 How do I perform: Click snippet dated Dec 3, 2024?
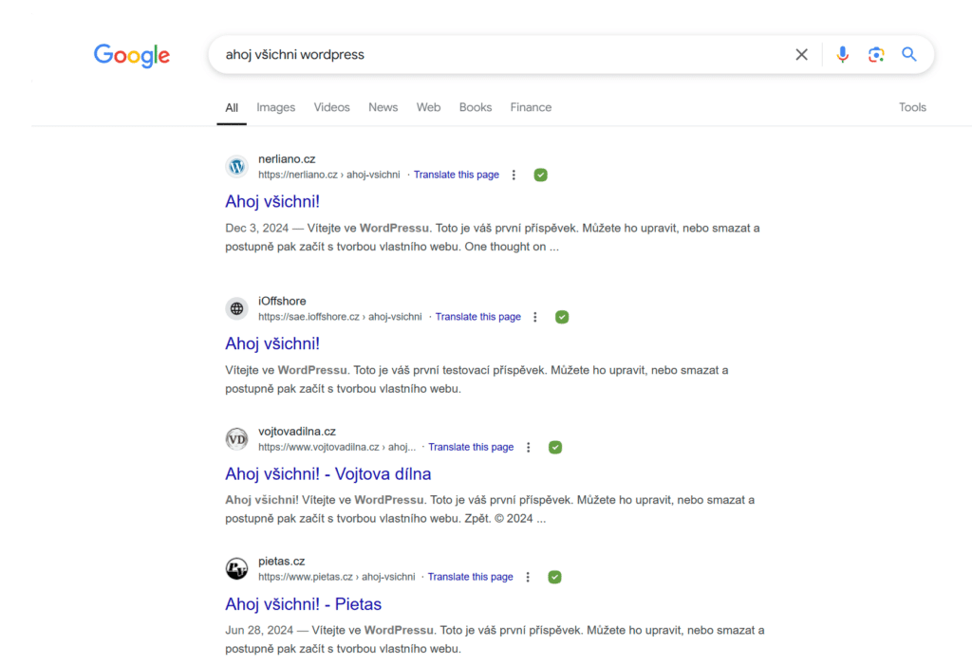click(493, 237)
